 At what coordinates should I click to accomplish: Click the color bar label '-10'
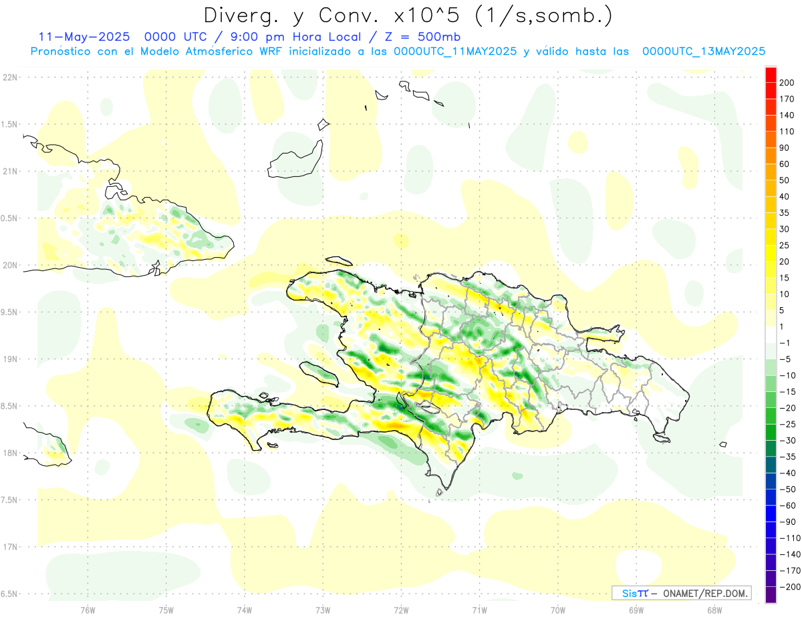pos(787,375)
